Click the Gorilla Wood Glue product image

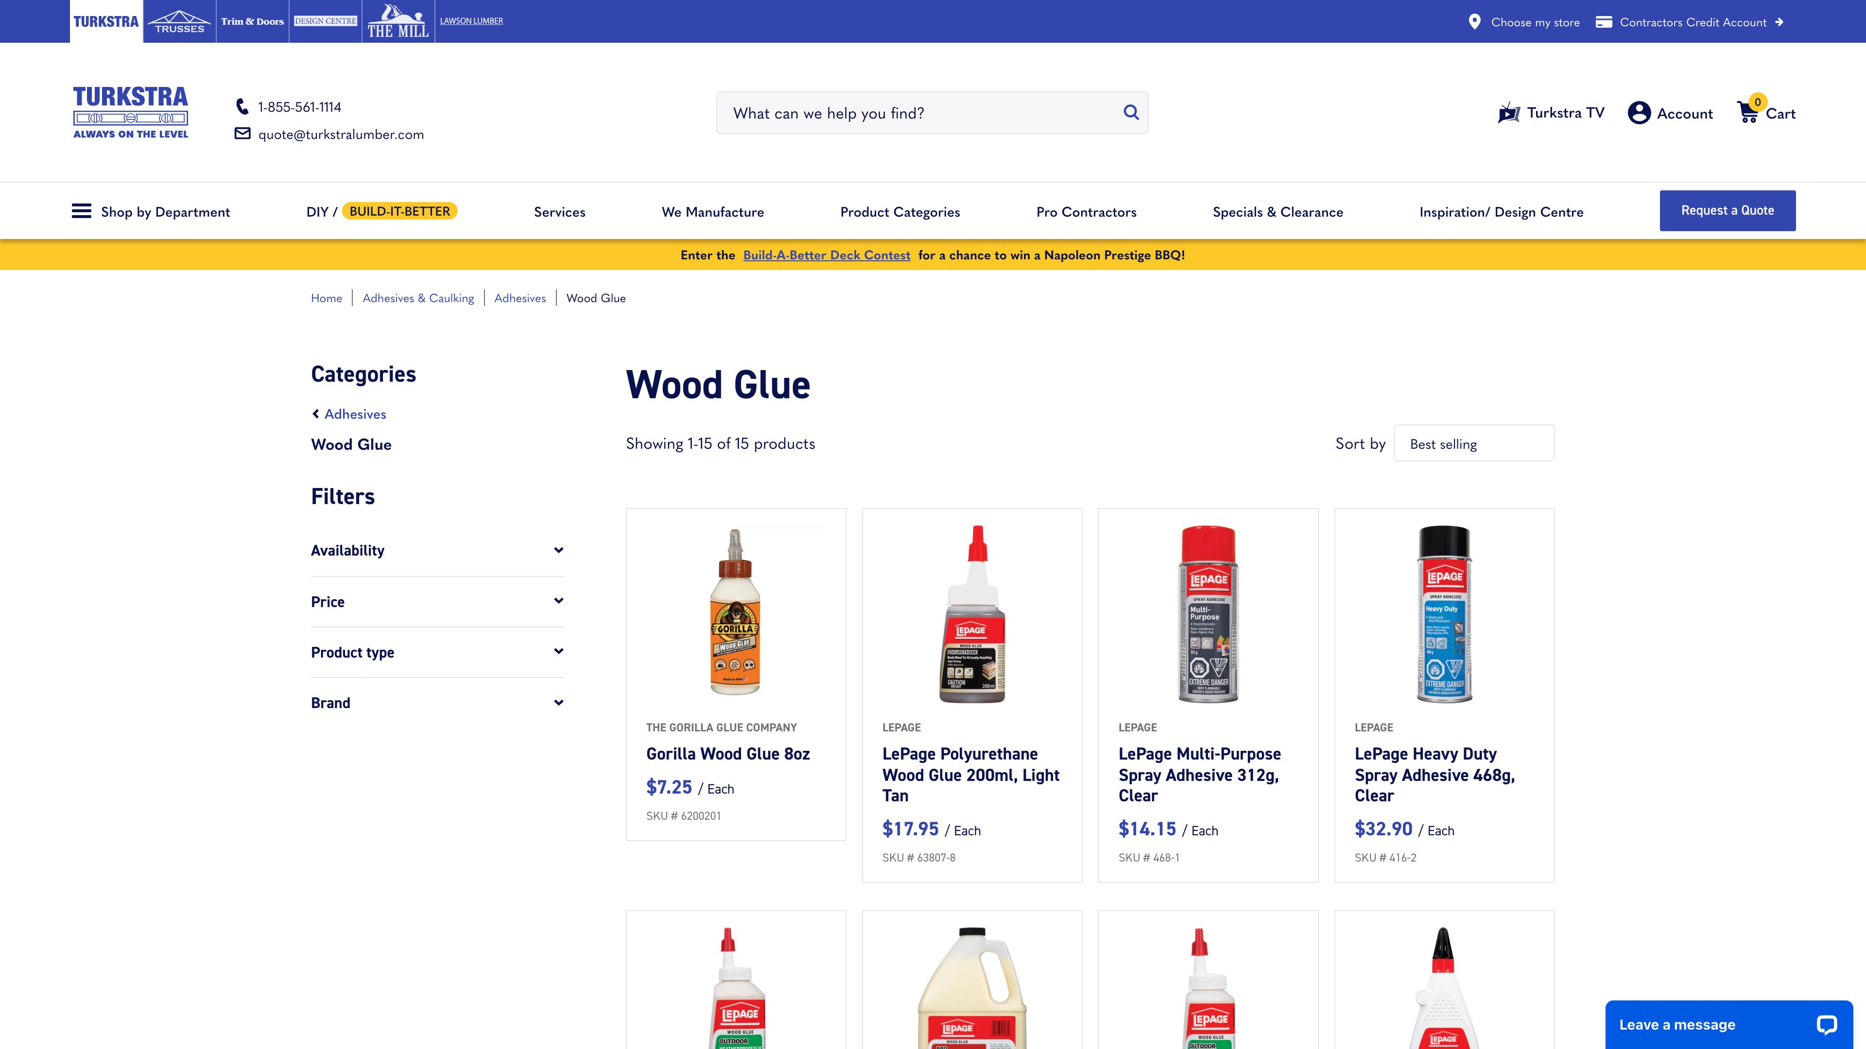click(x=735, y=615)
